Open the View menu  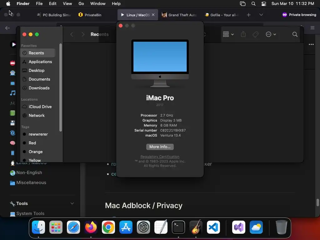tap(67, 3)
